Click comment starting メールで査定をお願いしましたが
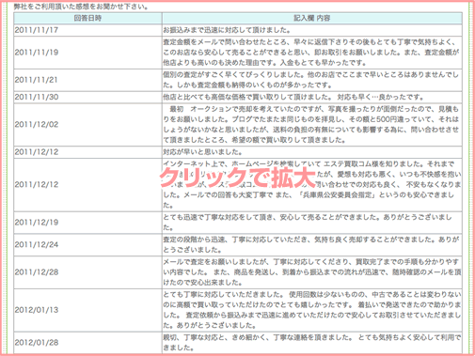This screenshot has width=475, height=356. tap(312, 272)
